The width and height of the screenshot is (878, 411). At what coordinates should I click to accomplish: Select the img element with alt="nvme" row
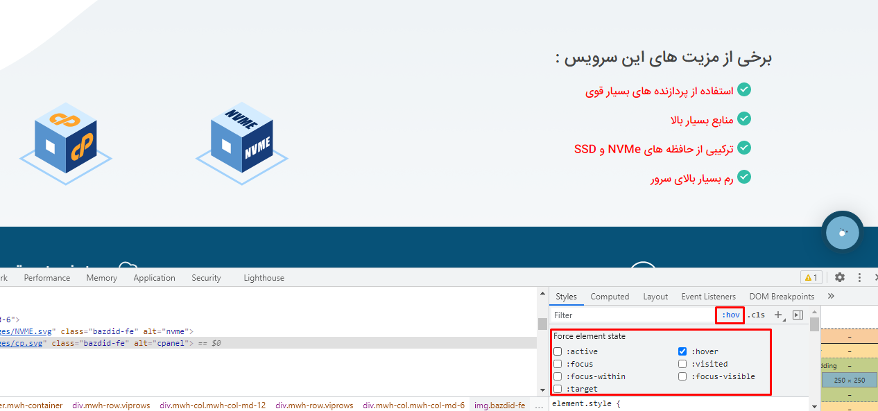click(268, 331)
